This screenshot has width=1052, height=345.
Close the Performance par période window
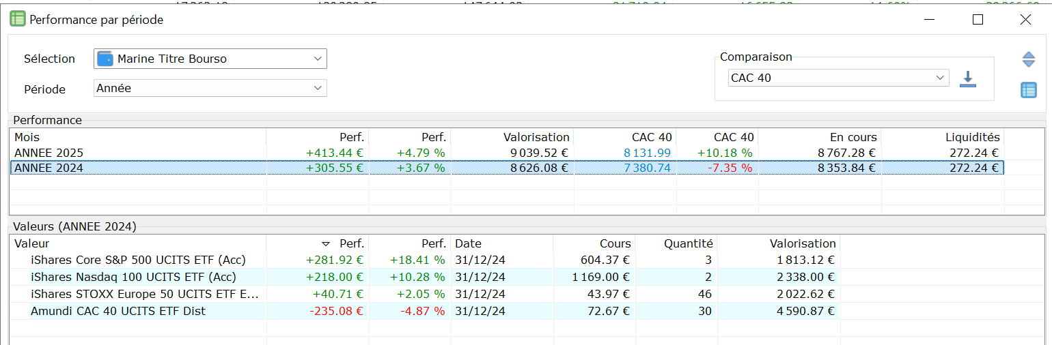[1025, 20]
